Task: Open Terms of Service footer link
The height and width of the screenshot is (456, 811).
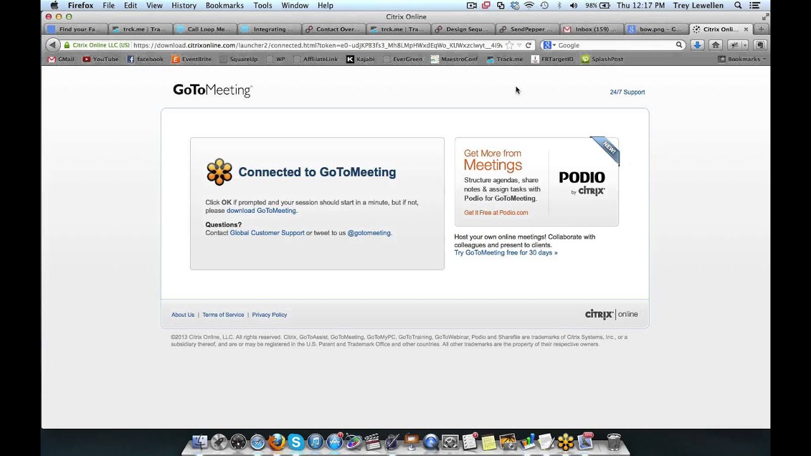Action: (223, 315)
